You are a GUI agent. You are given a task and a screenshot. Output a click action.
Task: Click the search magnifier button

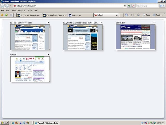point(161,6)
